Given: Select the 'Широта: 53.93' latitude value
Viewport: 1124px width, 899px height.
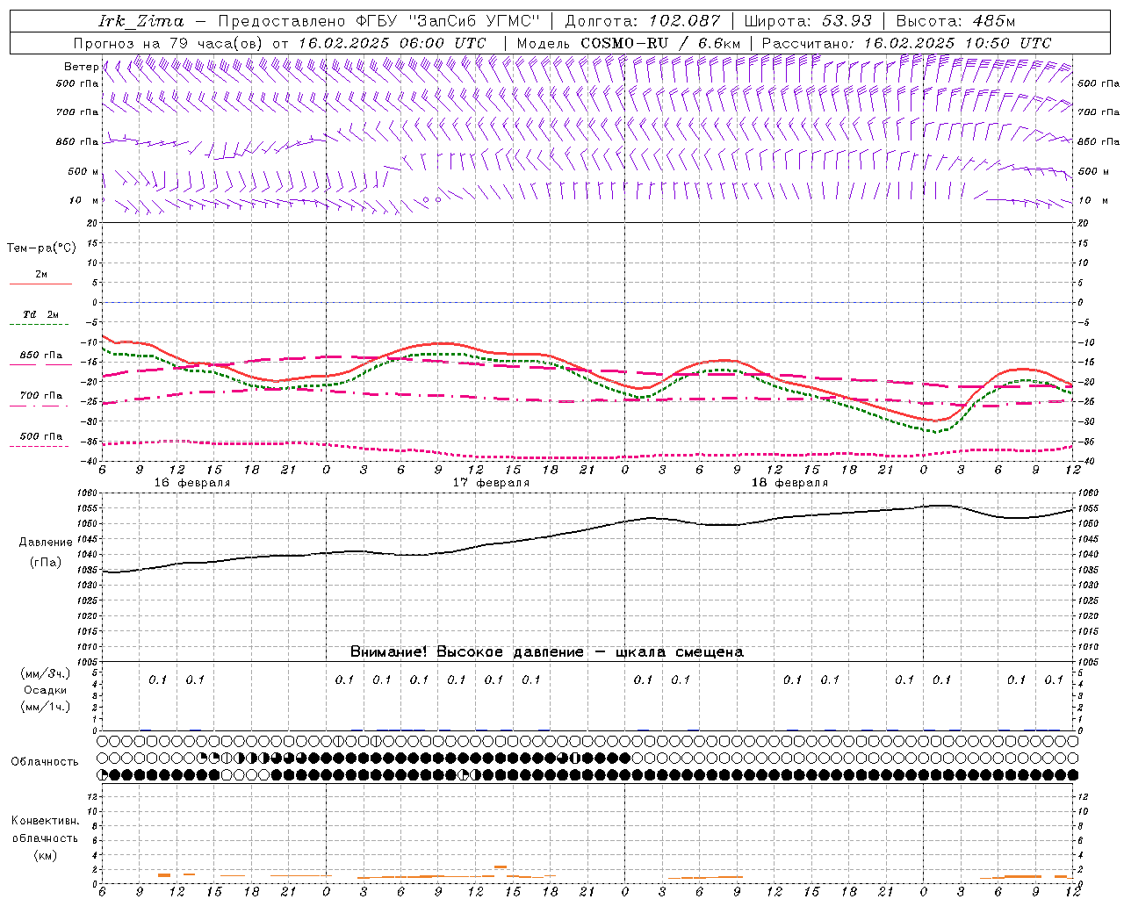Looking at the screenshot, I should (x=808, y=21).
